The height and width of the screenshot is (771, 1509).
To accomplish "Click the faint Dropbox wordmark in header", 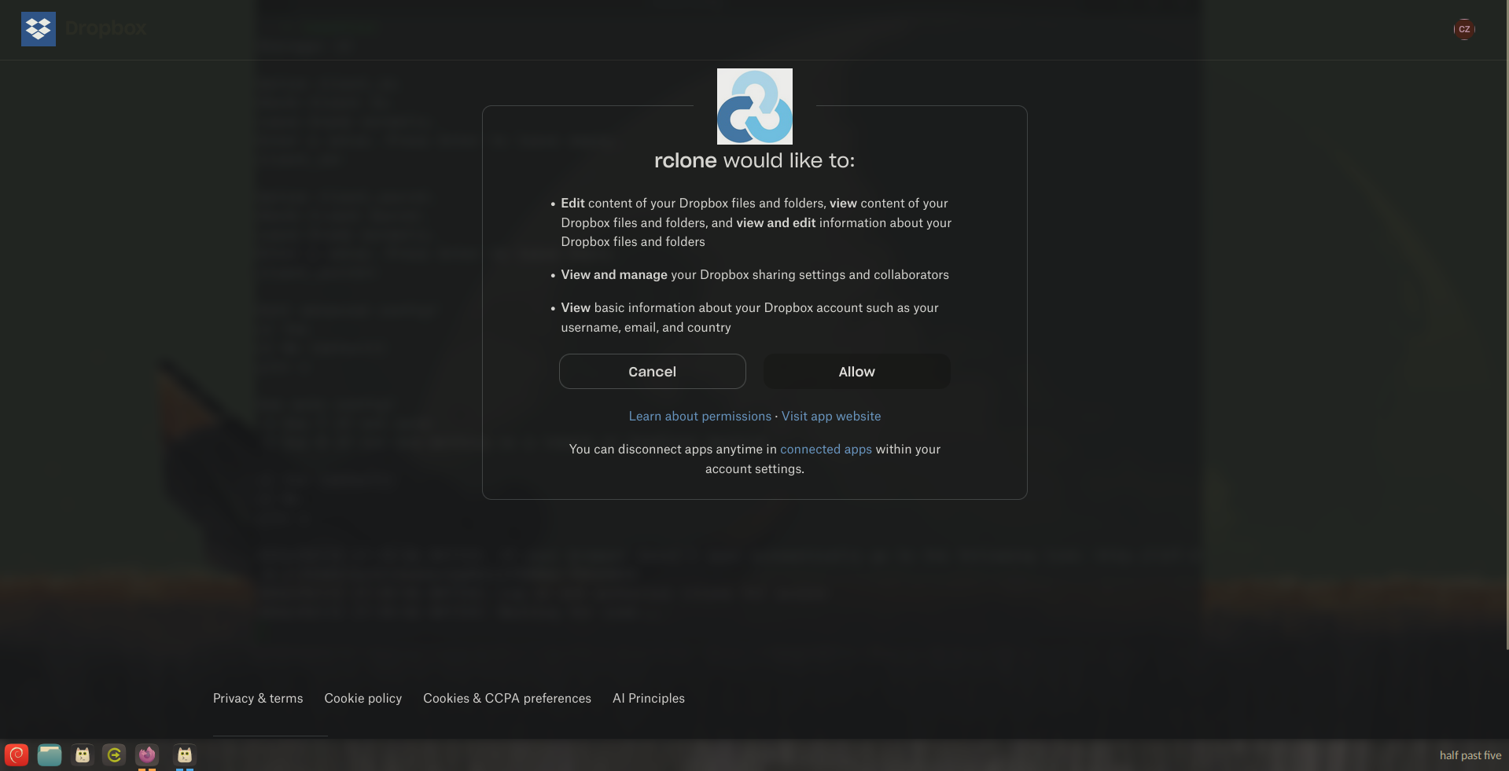I will point(106,29).
